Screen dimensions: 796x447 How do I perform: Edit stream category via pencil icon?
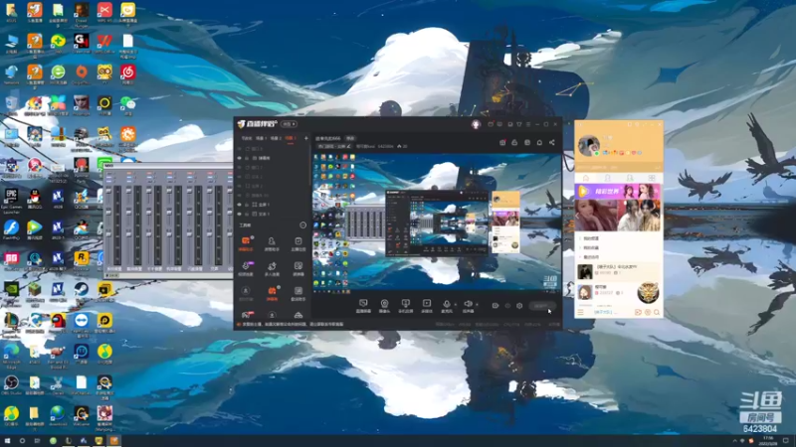348,146
